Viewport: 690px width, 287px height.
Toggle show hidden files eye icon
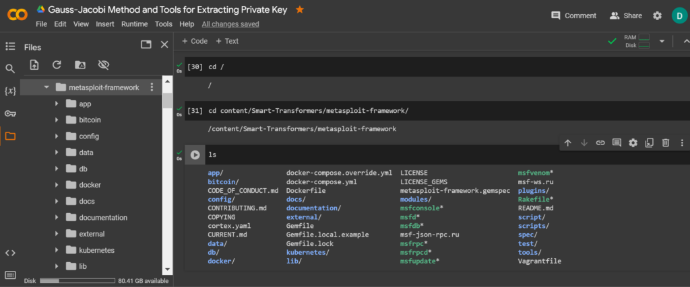(x=103, y=65)
